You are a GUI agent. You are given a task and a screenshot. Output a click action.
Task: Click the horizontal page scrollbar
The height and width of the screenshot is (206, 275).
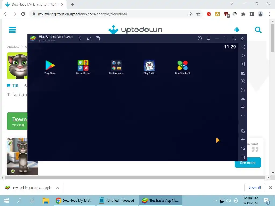[x=135, y=178]
